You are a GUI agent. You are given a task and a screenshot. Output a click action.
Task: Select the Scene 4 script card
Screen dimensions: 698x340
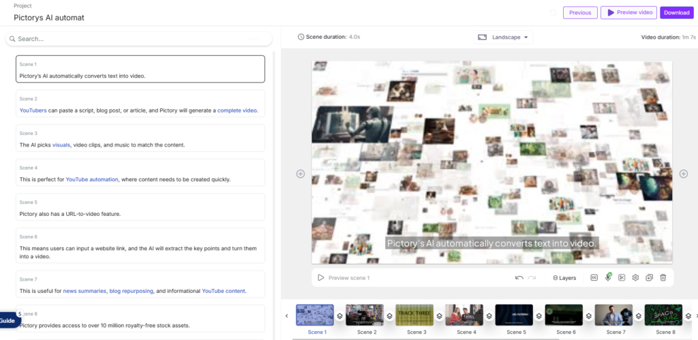[140, 172]
